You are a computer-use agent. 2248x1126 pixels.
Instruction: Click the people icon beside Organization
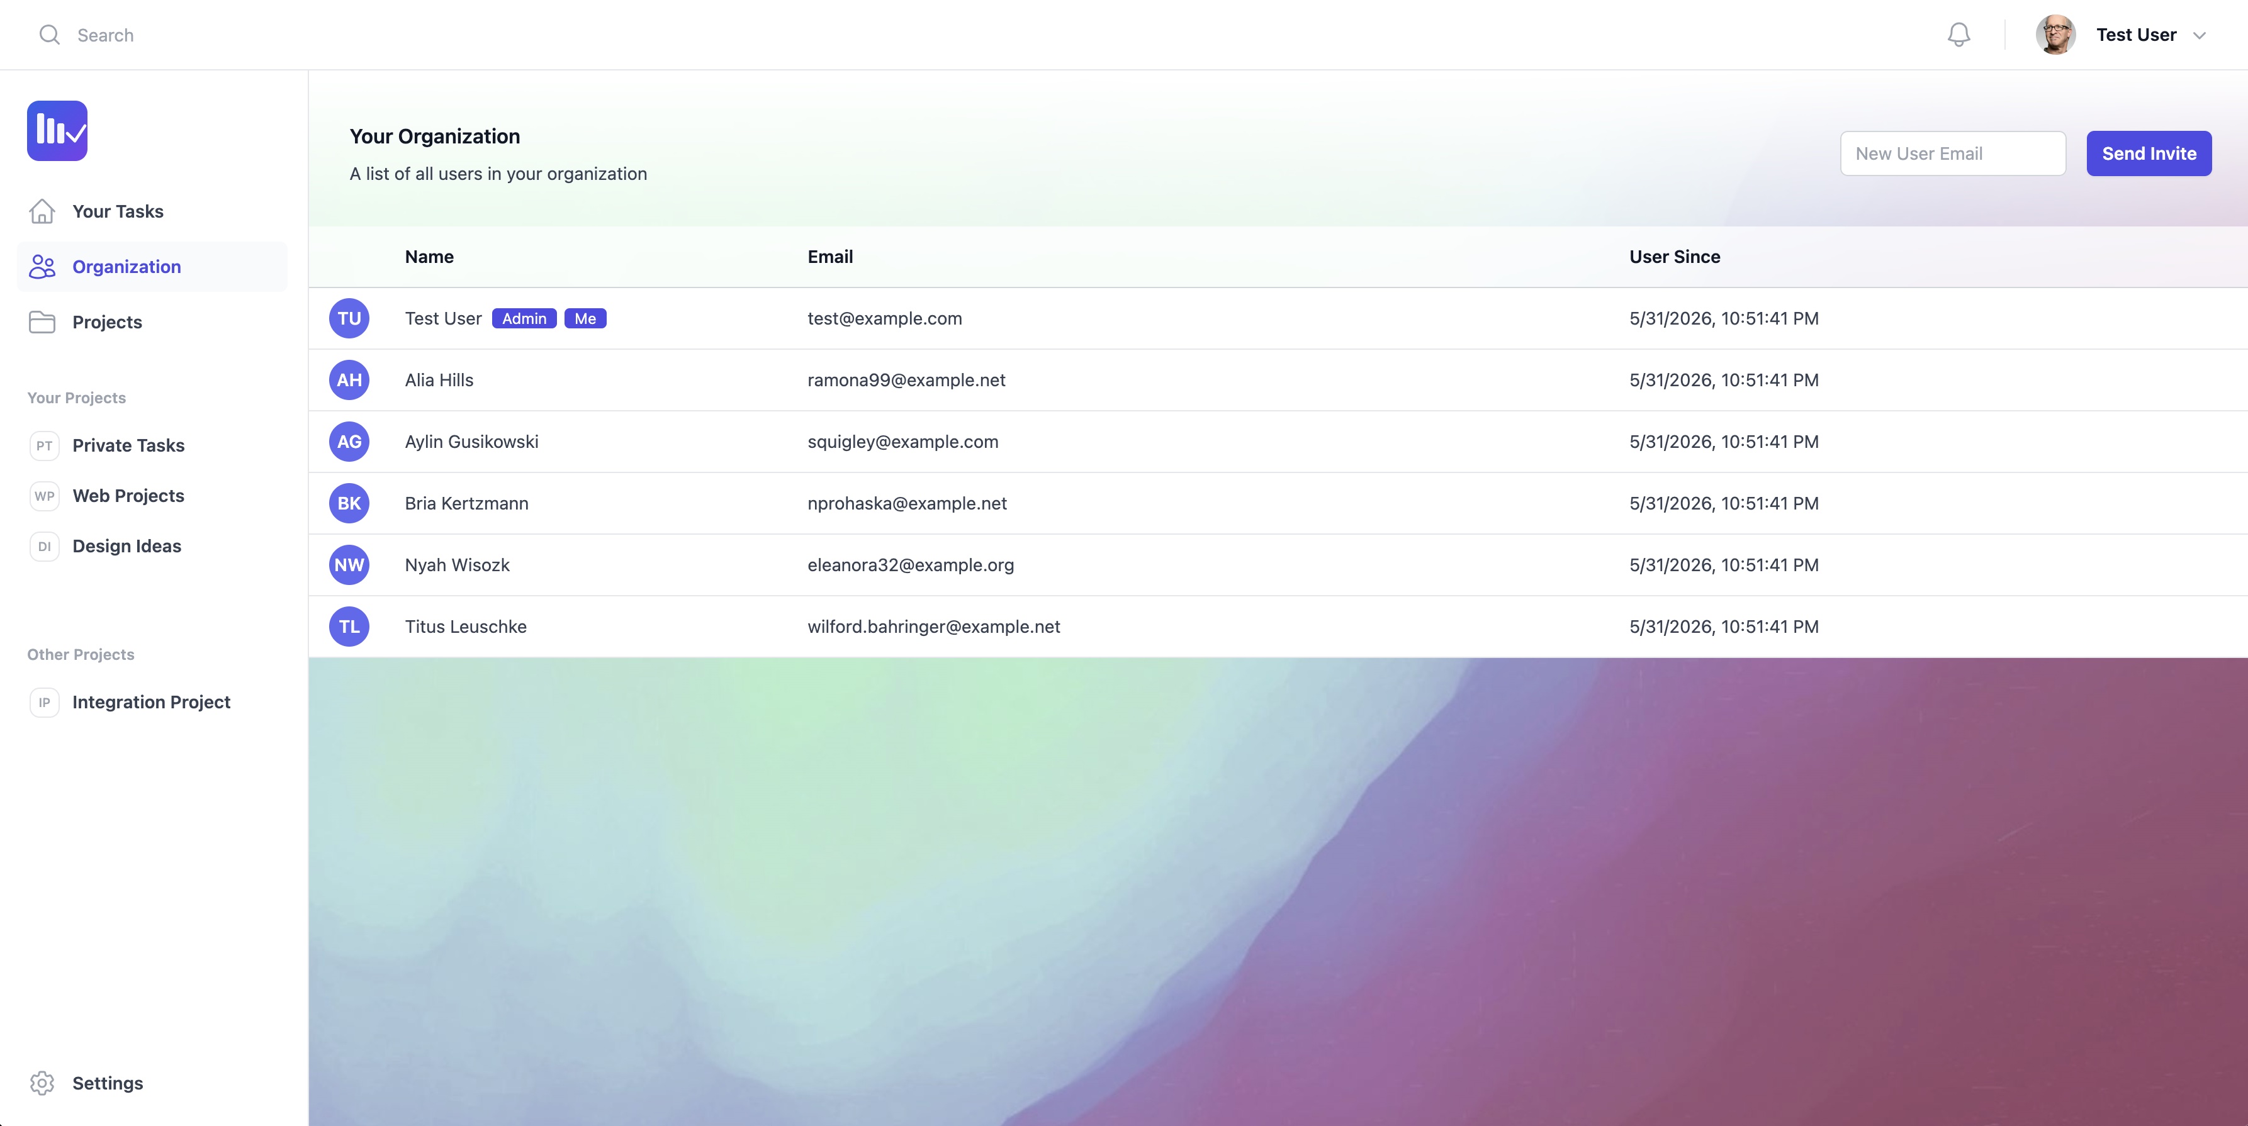(x=42, y=267)
